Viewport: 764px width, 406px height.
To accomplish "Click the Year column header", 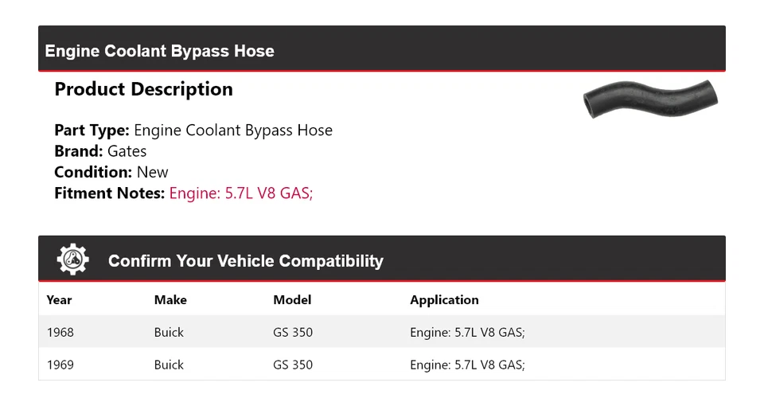I will click(x=59, y=300).
